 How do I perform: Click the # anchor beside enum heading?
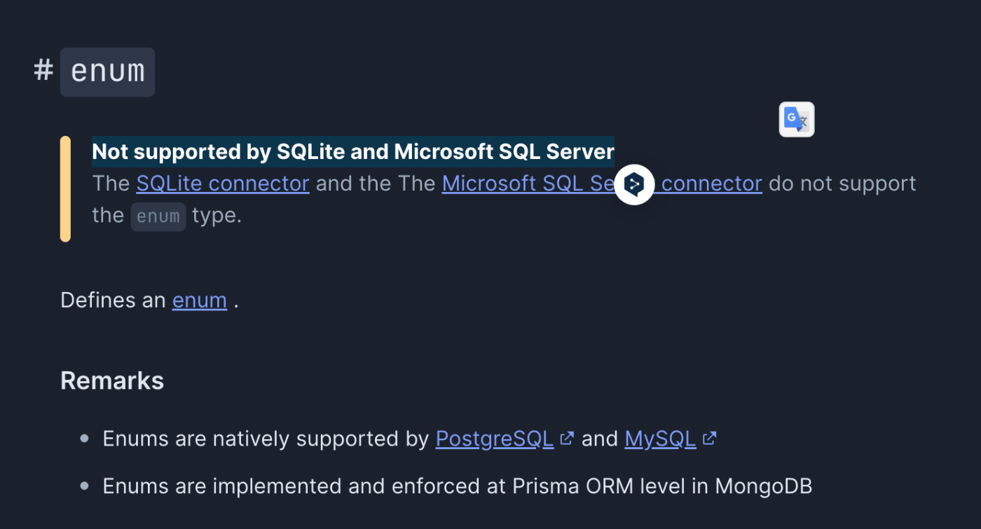point(43,71)
